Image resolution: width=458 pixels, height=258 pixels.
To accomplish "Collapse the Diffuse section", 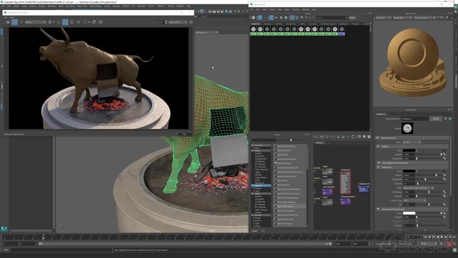I will click(379, 147).
